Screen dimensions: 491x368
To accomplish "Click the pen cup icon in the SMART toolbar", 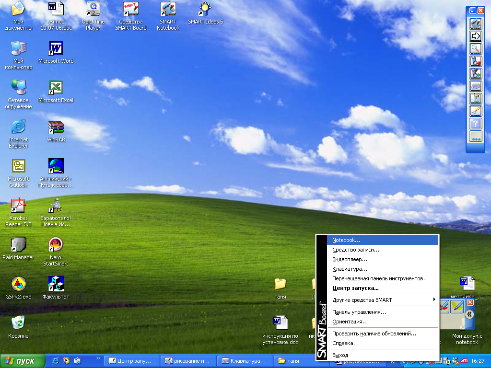I will pos(475,99).
